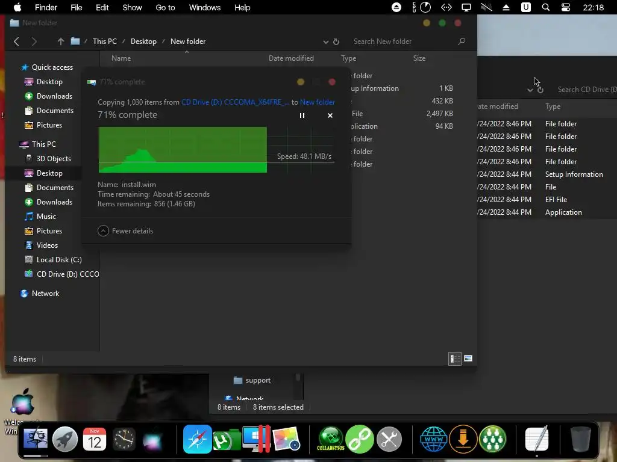Open Calendar showing Nov 12 in dock

[x=95, y=439]
